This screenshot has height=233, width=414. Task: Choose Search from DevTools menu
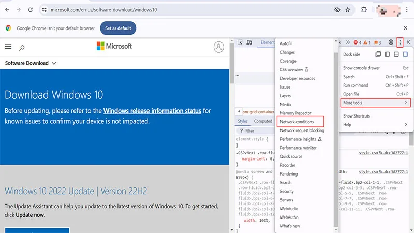click(376, 77)
